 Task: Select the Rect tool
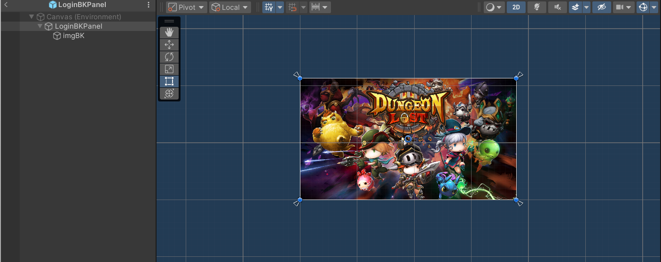click(169, 81)
